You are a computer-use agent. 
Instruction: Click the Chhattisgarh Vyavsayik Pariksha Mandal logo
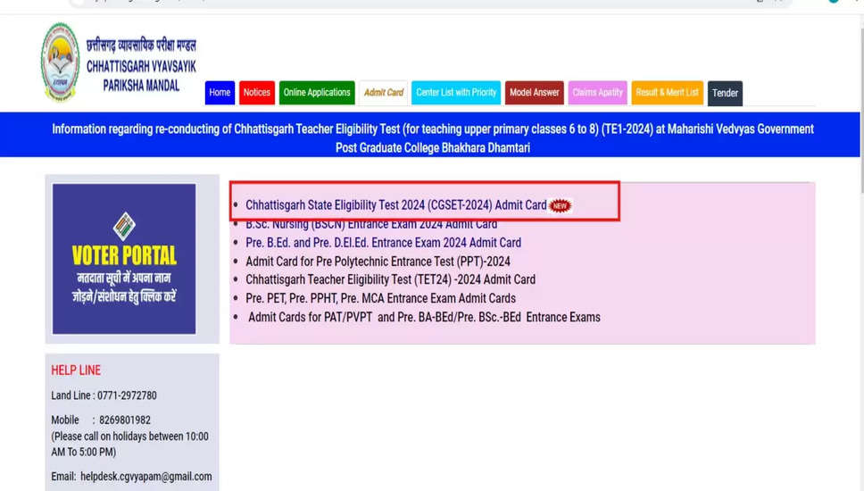(x=60, y=62)
